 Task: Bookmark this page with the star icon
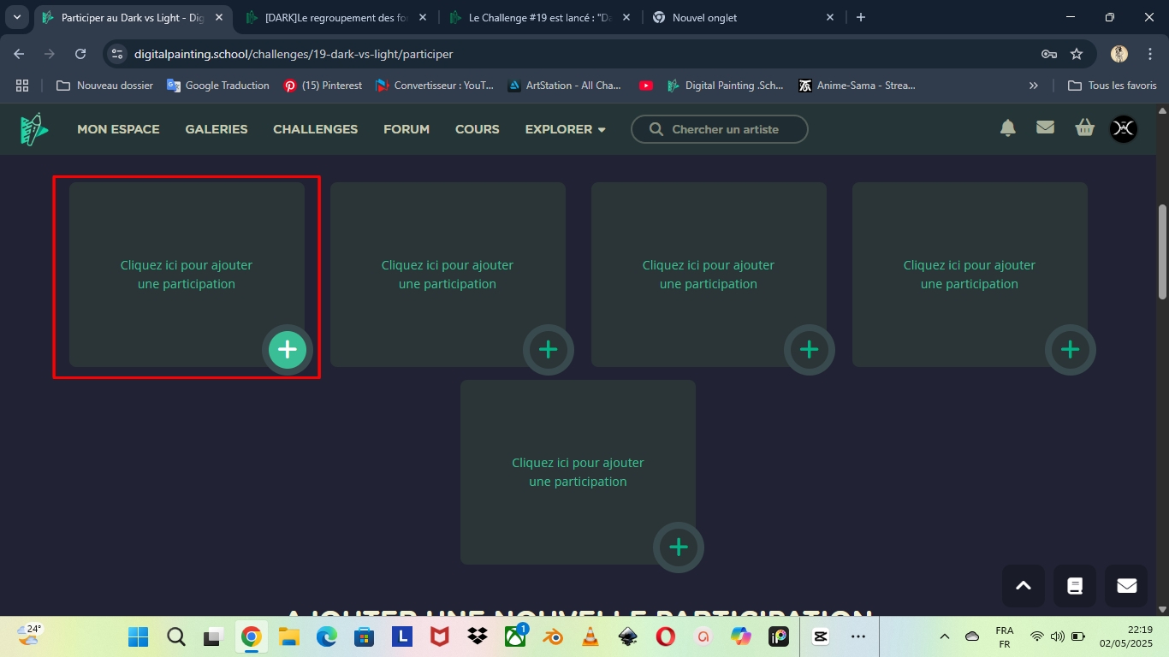(1077, 54)
